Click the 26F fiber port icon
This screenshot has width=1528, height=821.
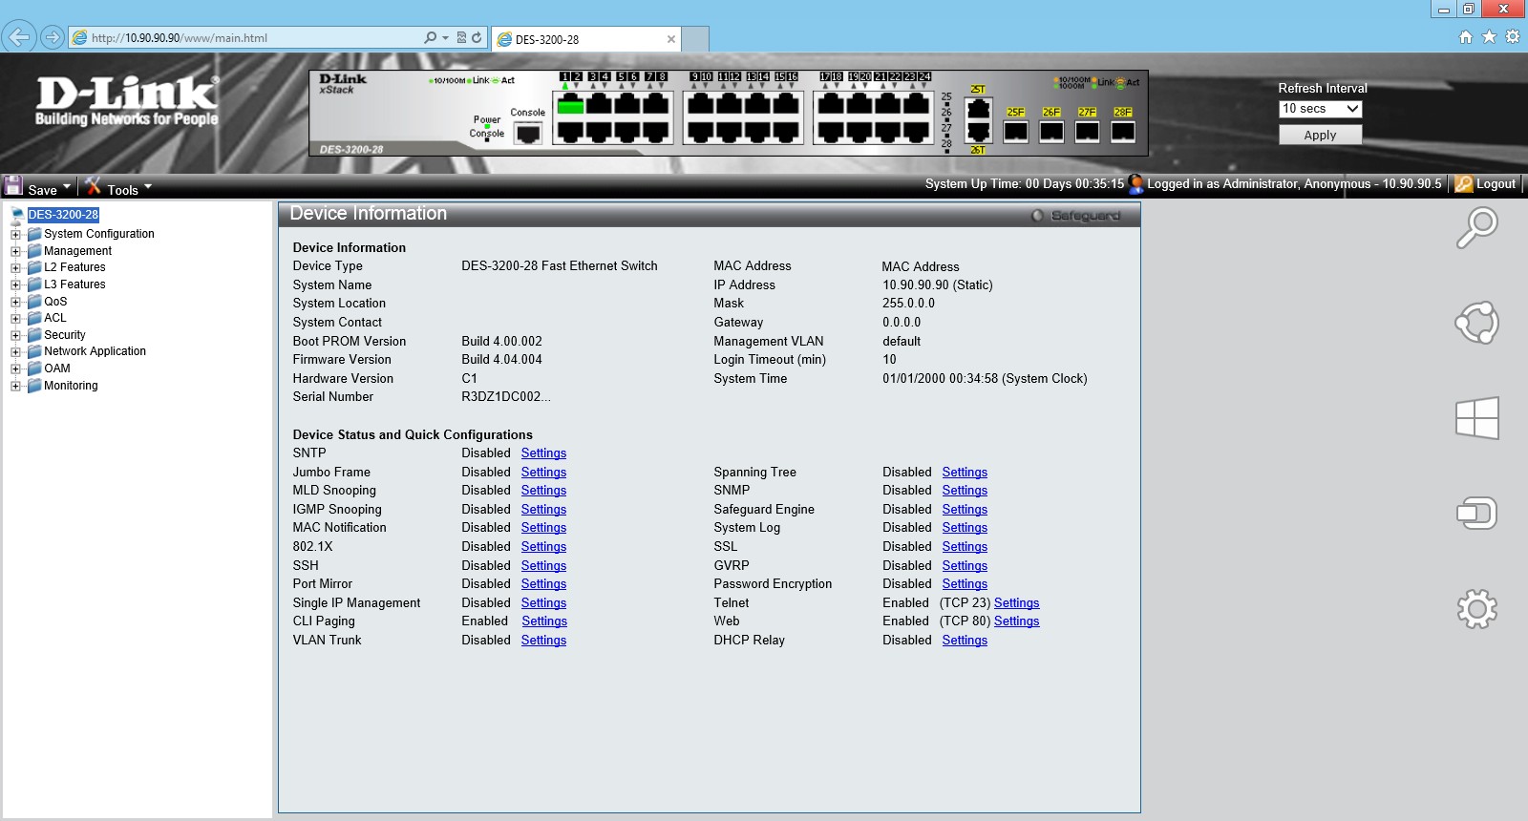click(1051, 132)
